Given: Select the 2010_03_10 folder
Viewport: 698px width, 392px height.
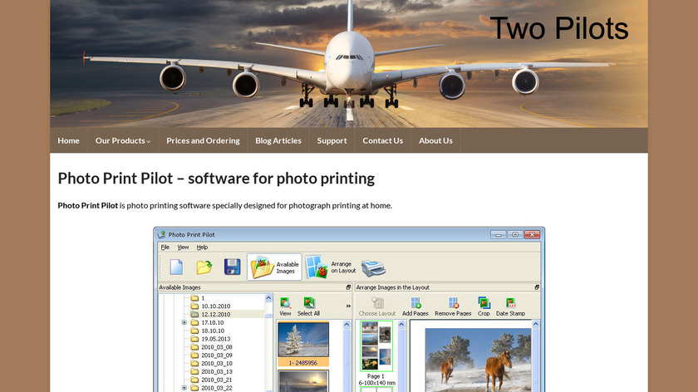Looking at the screenshot, I should (211, 364).
